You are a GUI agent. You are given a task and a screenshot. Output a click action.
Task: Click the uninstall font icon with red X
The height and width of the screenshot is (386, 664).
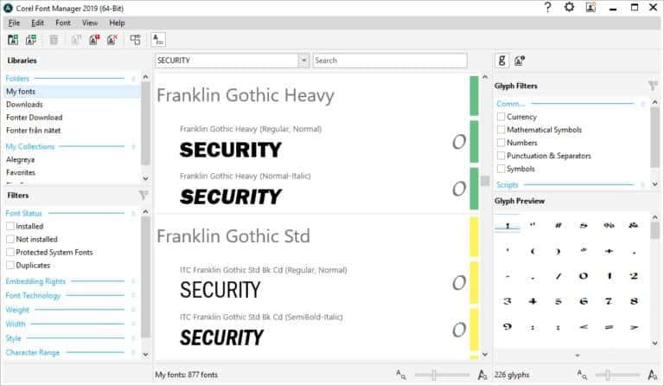tap(112, 40)
